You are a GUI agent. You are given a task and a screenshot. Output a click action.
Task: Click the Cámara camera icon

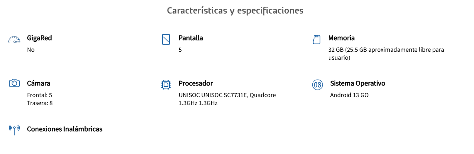(x=14, y=83)
